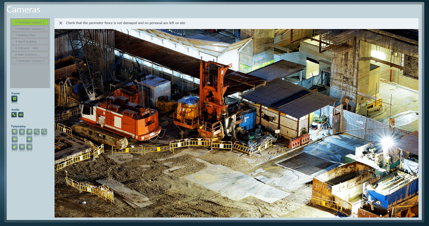Pan camera down with telemetry arrow
The width and height of the screenshot is (429, 226).
tap(22, 147)
